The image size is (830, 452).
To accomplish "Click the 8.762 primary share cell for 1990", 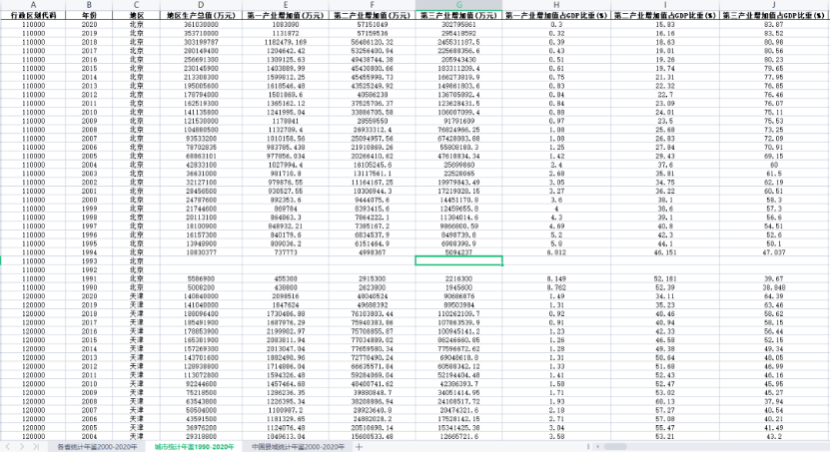I will pyautogui.click(x=556, y=287).
